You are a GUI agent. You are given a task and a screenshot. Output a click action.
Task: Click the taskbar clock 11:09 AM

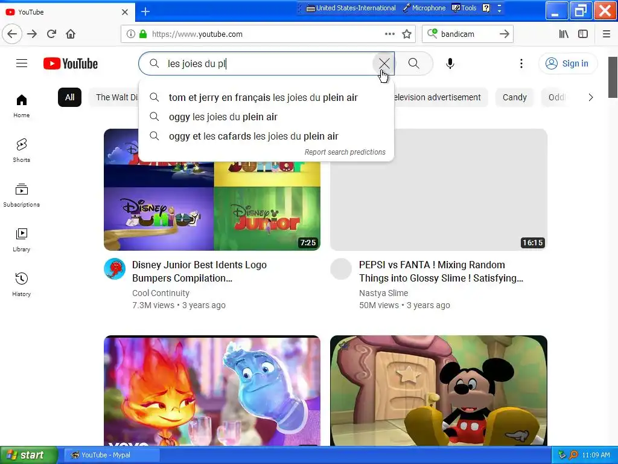pos(596,456)
